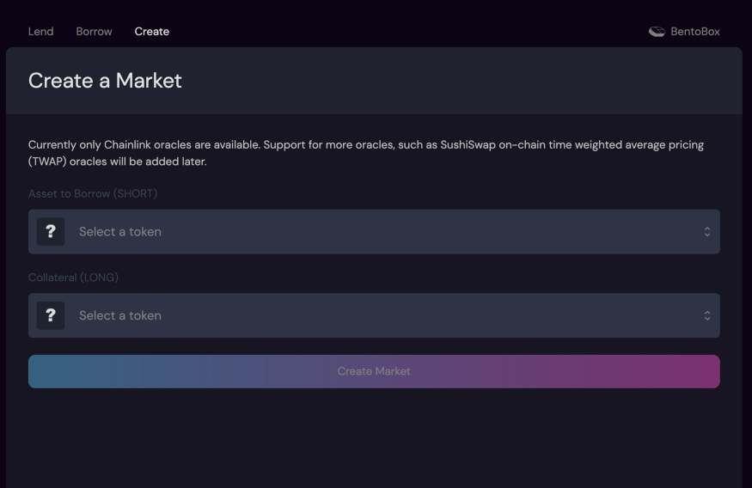This screenshot has width=752, height=488.
Task: Open the Lend tab
Action: click(x=40, y=32)
